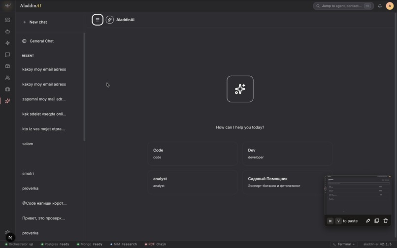Open the dashboard grid icon in the sidebar
This screenshot has width=397, height=248.
point(7,20)
